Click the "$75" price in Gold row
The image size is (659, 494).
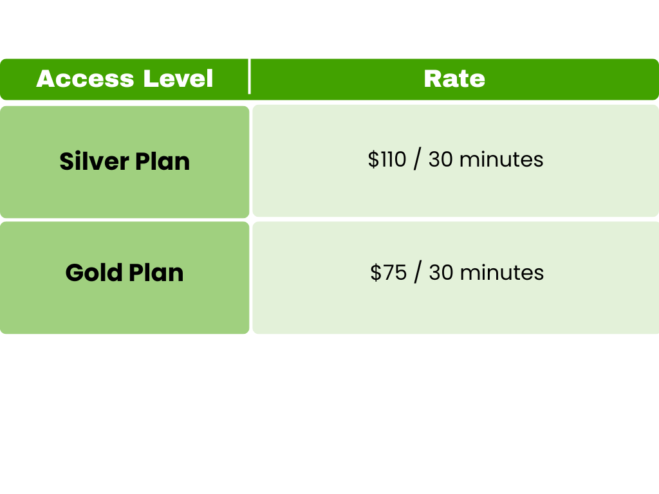coord(389,273)
